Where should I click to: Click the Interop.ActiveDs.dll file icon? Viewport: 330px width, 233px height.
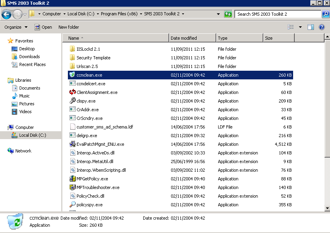click(x=73, y=152)
